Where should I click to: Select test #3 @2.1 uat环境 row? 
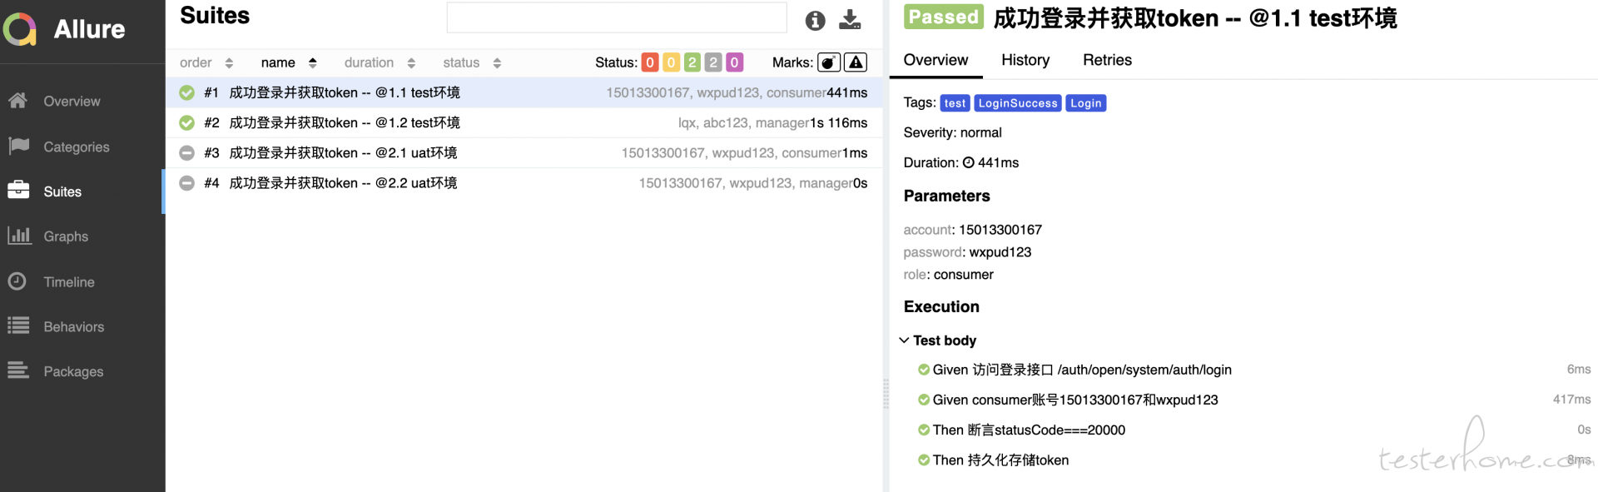coord(524,153)
